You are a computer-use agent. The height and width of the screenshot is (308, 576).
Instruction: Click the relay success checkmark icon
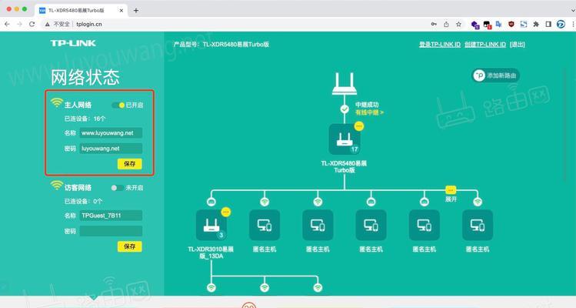[x=345, y=109]
